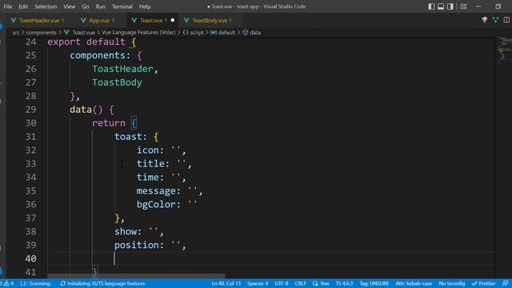Click Prettier status bar item
The height and width of the screenshot is (288, 512).
pyautogui.click(x=483, y=283)
